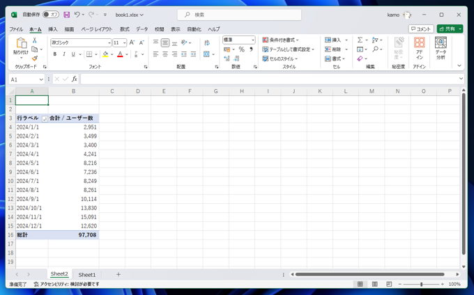Click the Comments button
Image resolution: width=474 pixels, height=295 pixels.
(421, 29)
